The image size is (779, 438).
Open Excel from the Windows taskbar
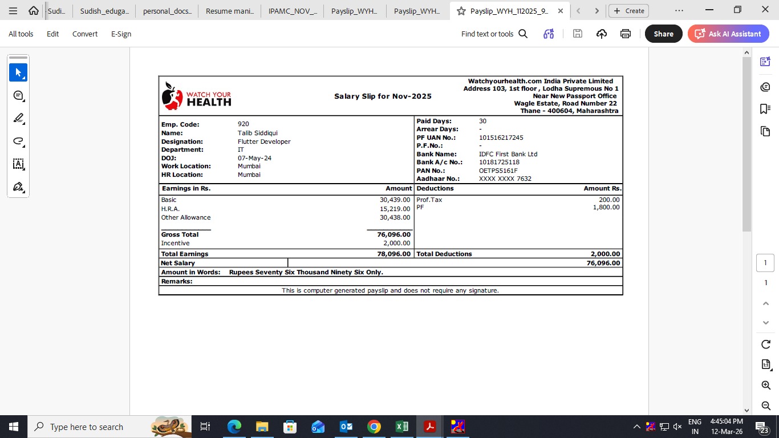click(402, 427)
